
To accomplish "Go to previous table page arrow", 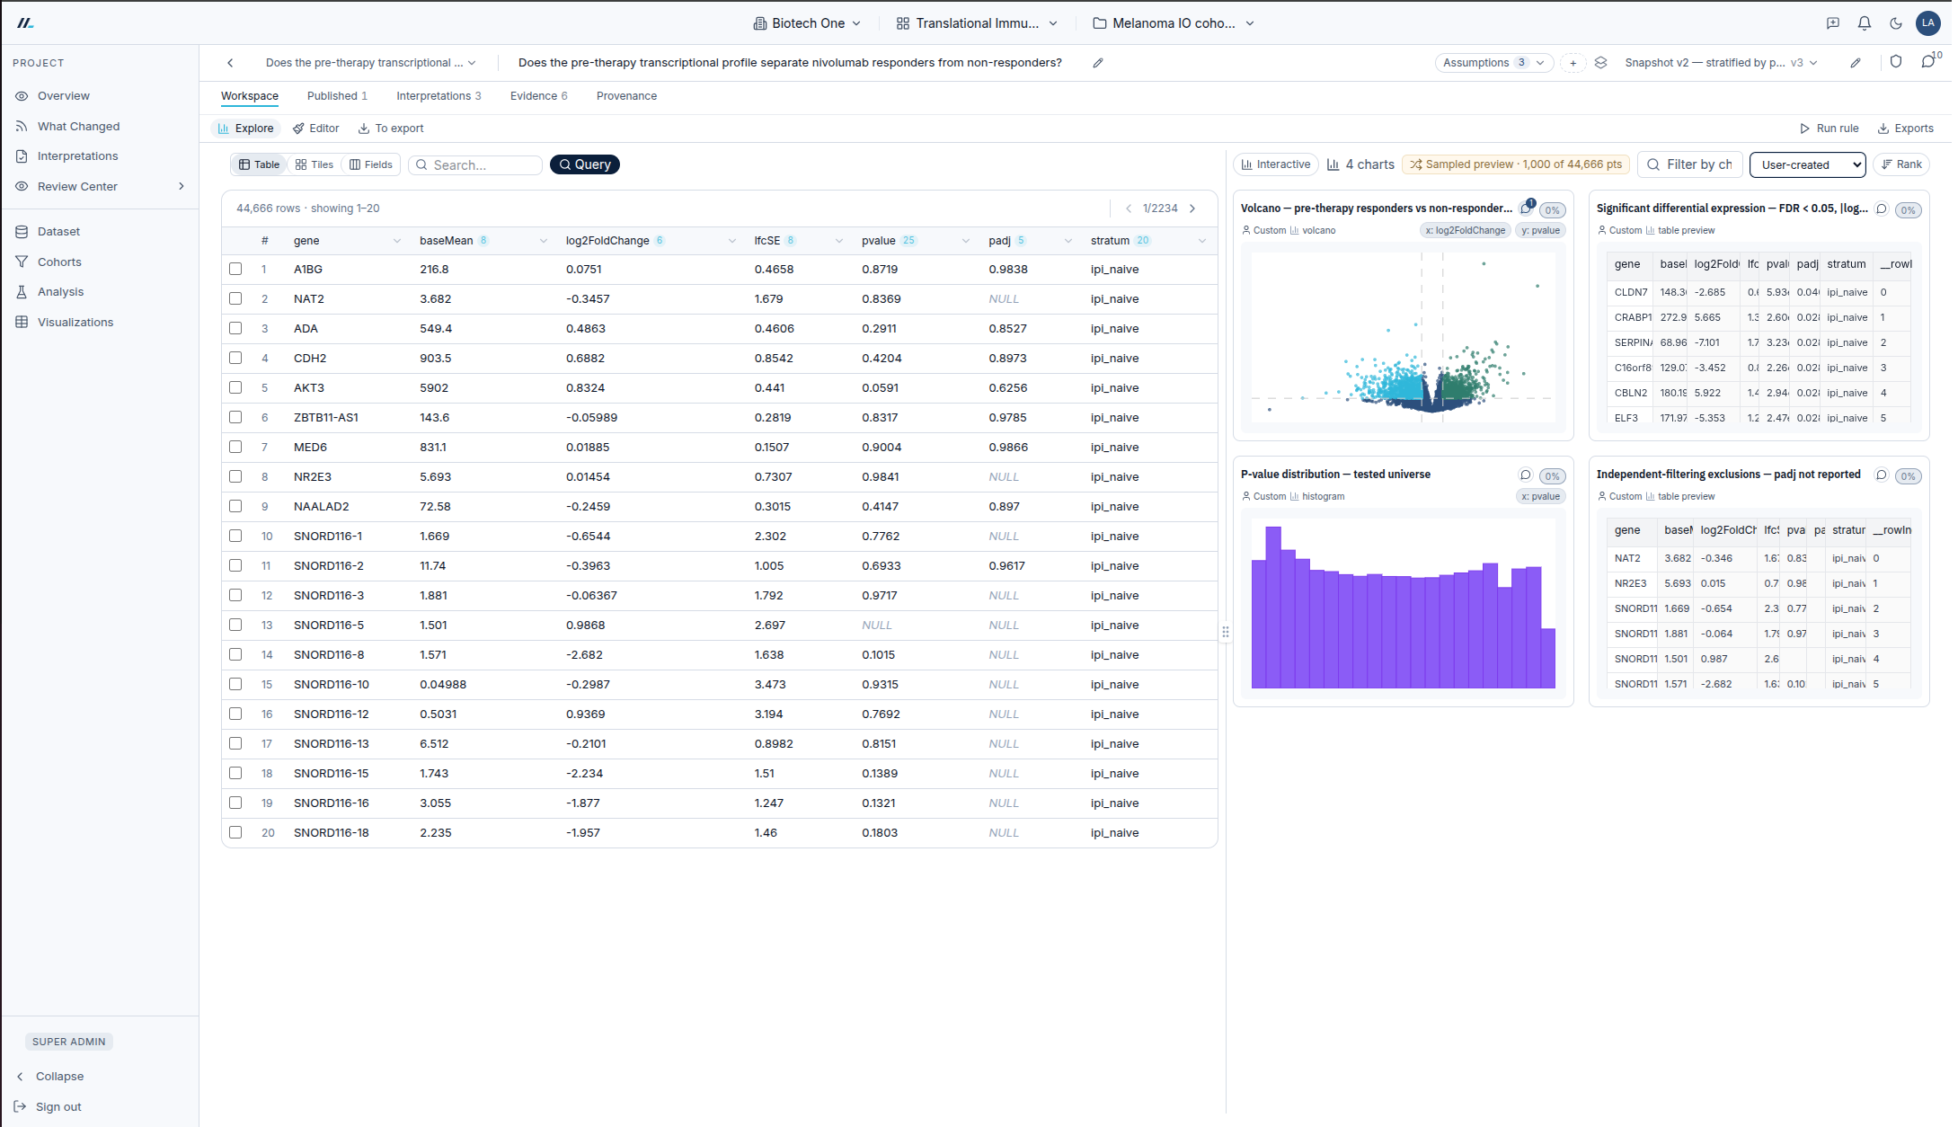I will coord(1129,209).
